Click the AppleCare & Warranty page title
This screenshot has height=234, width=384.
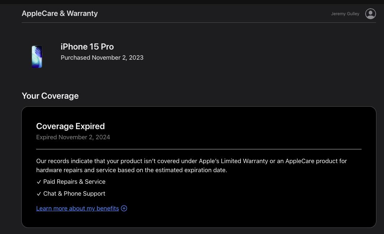60,13
